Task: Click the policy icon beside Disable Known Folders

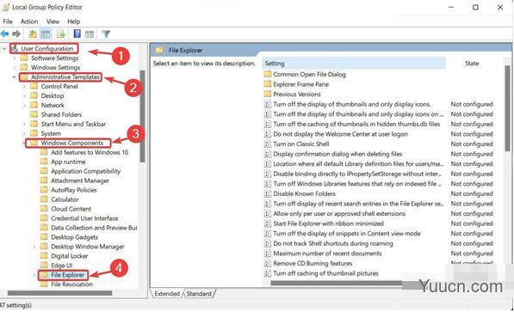Action: [x=268, y=193]
